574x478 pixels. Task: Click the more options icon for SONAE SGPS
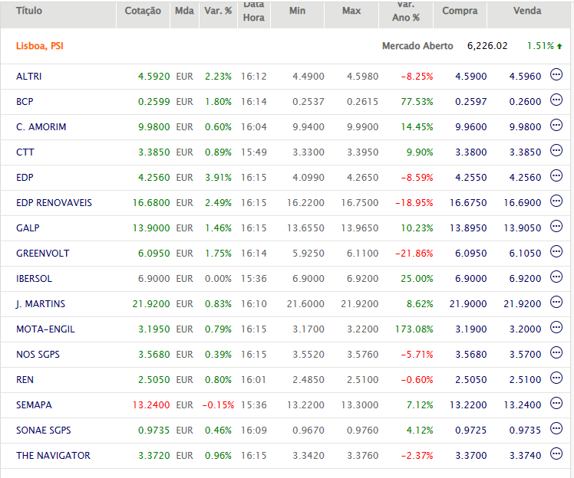(556, 429)
